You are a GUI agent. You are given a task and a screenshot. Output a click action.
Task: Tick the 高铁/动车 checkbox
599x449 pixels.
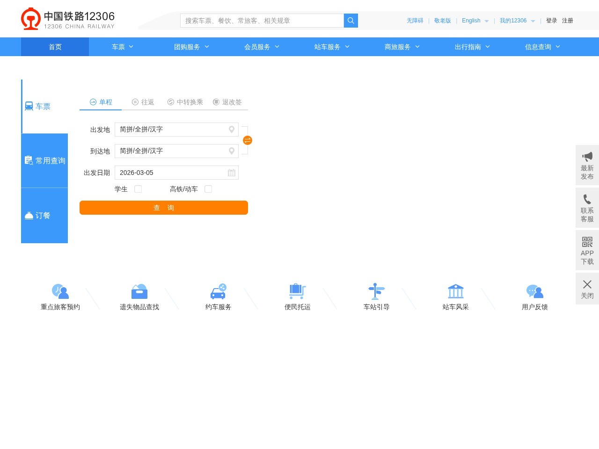(208, 189)
